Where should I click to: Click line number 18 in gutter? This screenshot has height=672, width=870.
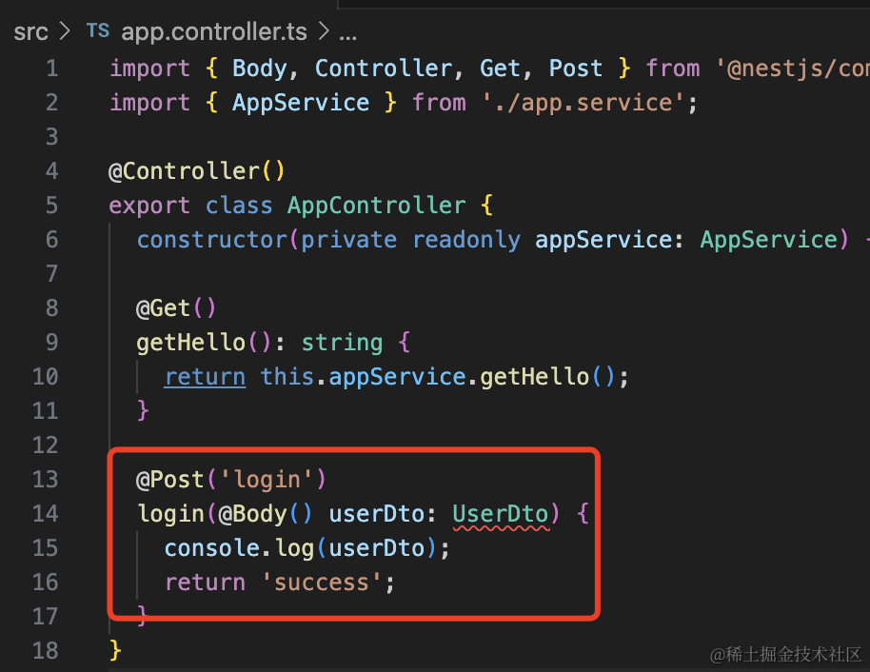[45, 650]
